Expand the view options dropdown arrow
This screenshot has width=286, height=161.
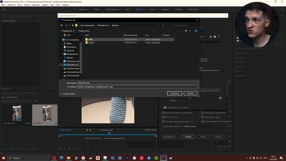point(190,31)
